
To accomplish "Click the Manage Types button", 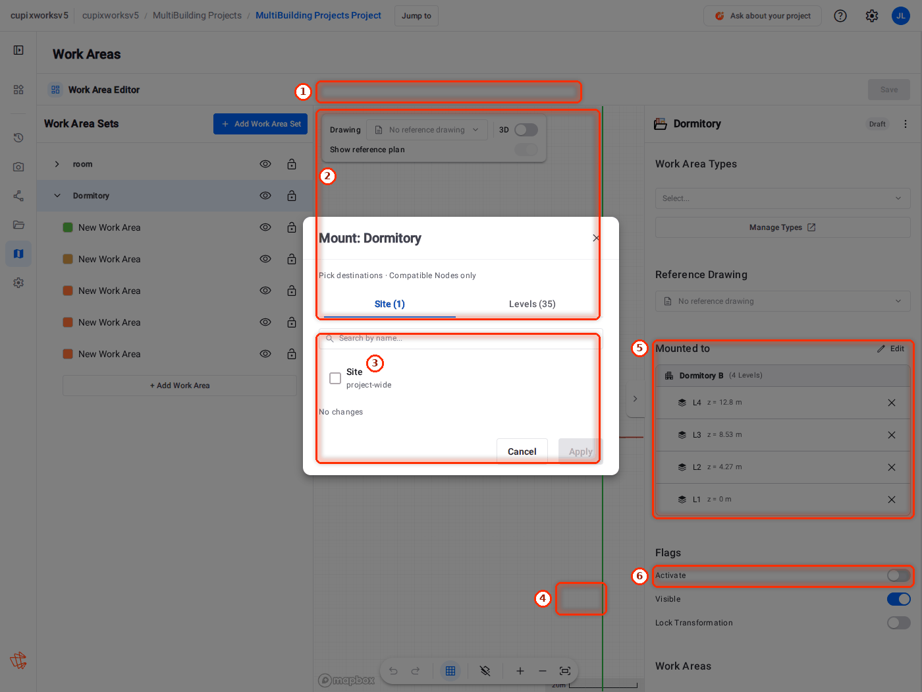I will click(783, 227).
